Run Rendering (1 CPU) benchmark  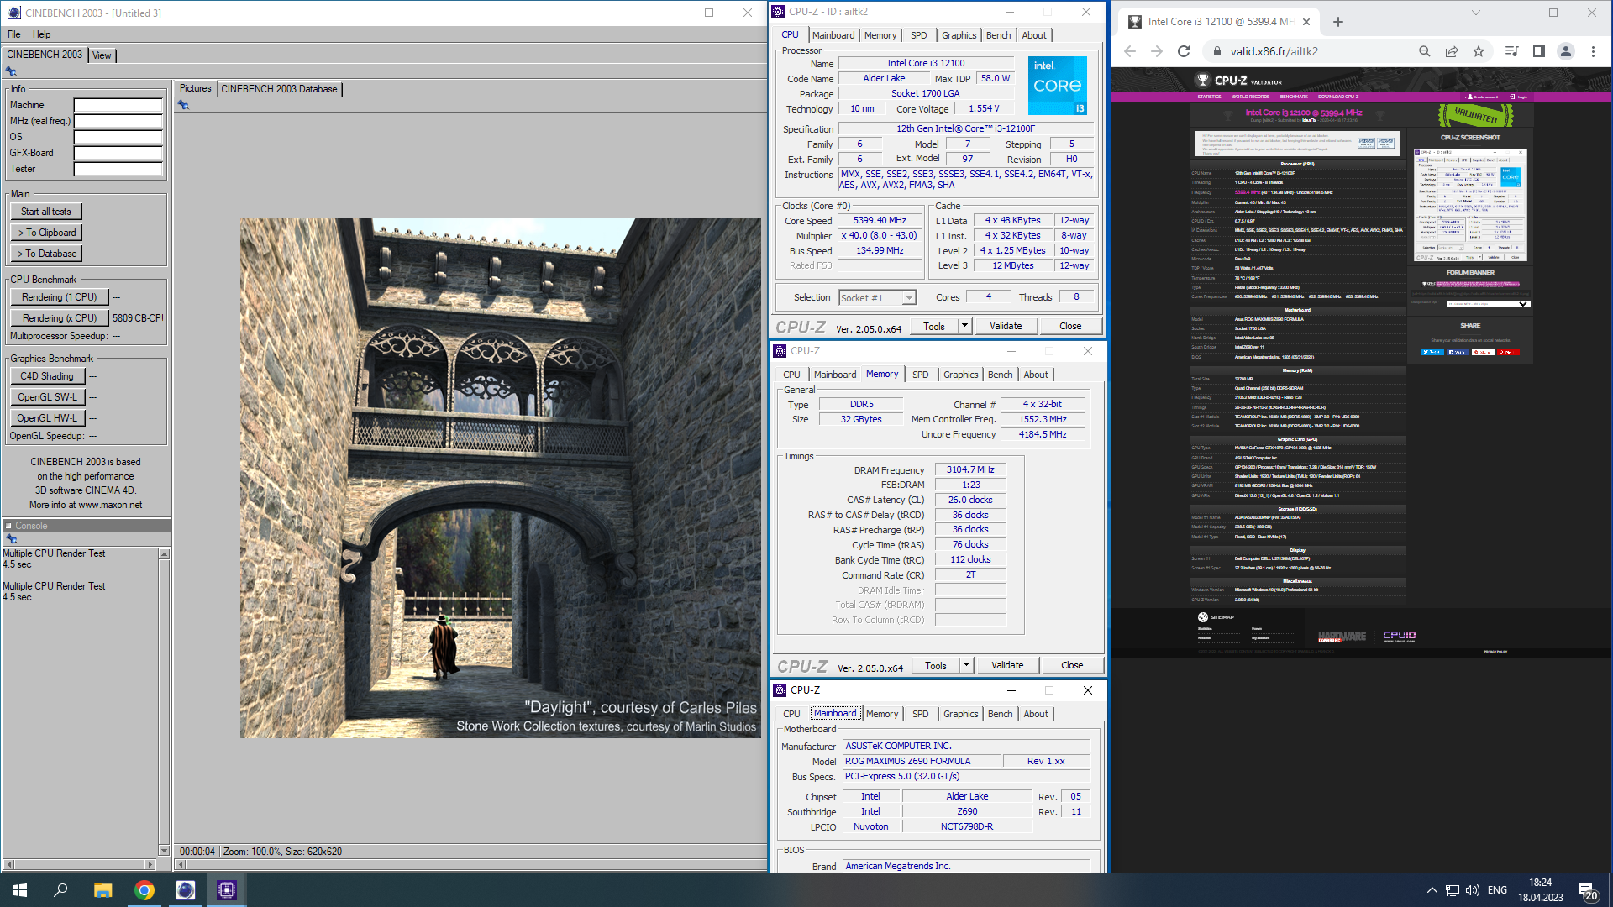click(x=60, y=297)
